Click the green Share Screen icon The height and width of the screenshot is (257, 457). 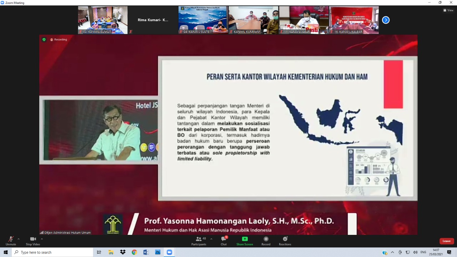(x=245, y=239)
